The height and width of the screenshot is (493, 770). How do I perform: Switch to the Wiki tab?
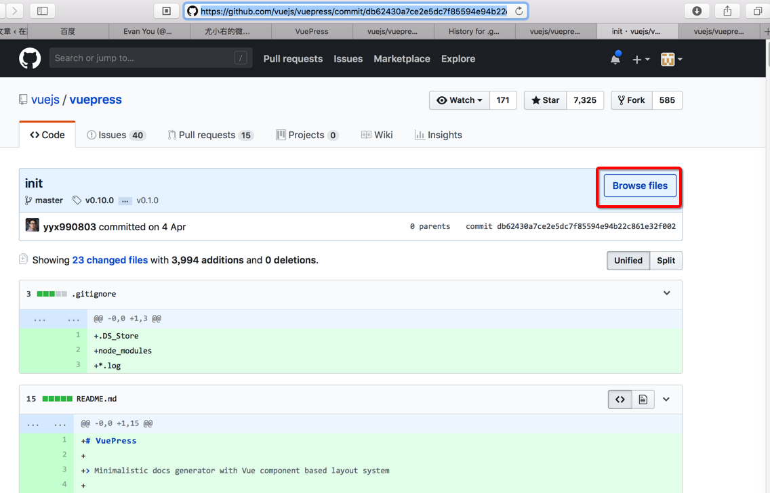[377, 135]
